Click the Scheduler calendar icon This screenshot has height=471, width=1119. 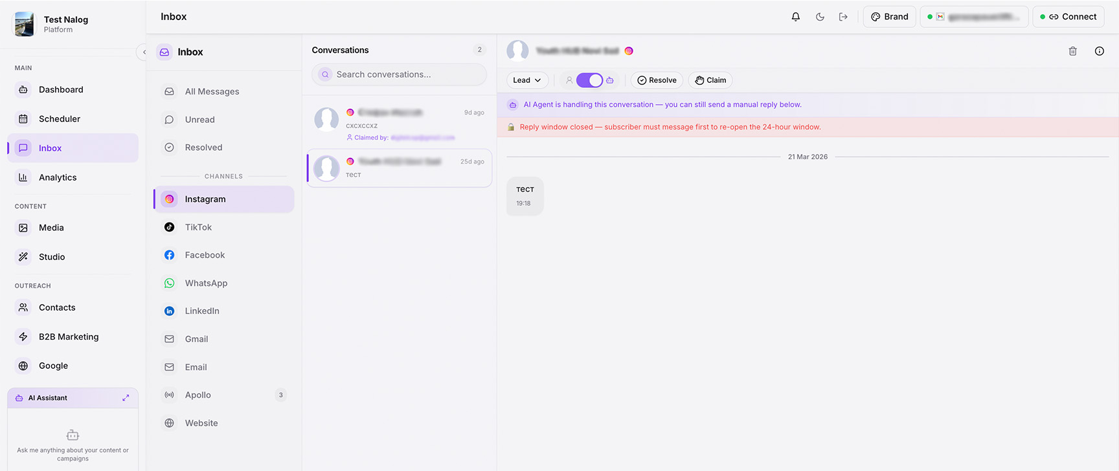click(23, 119)
